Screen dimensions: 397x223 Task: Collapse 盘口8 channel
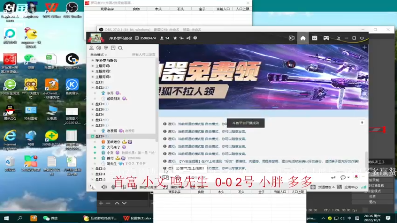[x=93, y=125]
